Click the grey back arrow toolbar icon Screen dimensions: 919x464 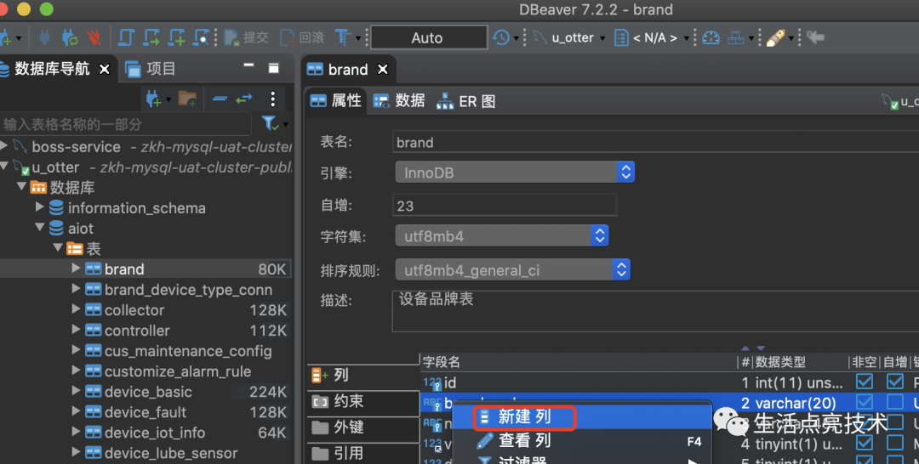(815, 37)
